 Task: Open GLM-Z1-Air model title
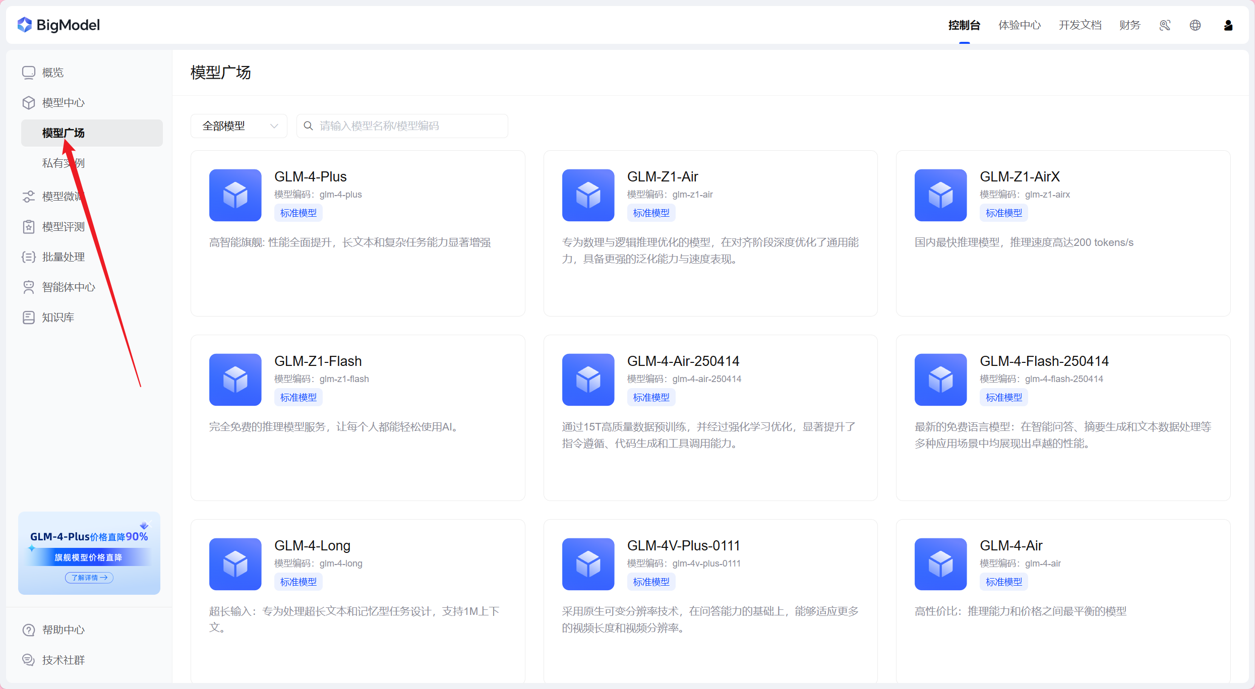pyautogui.click(x=663, y=177)
